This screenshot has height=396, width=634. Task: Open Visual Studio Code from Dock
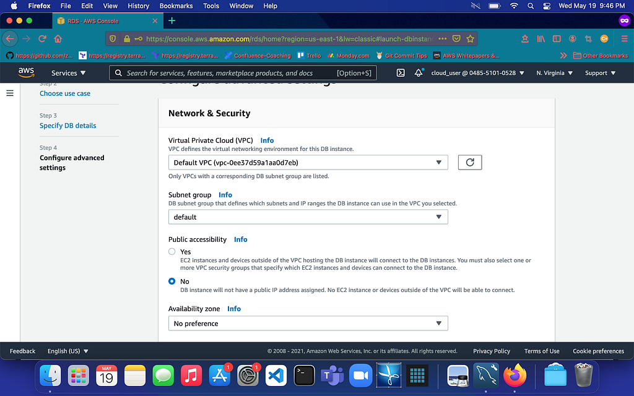tap(276, 376)
